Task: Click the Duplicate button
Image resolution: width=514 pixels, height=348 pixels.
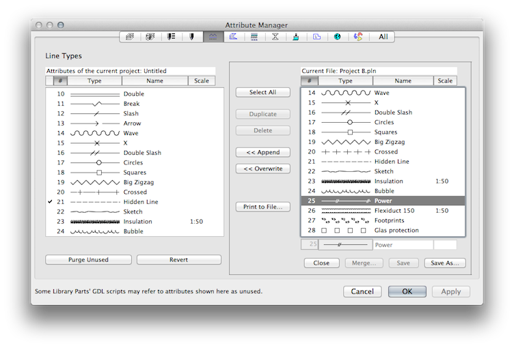Action: (x=263, y=114)
